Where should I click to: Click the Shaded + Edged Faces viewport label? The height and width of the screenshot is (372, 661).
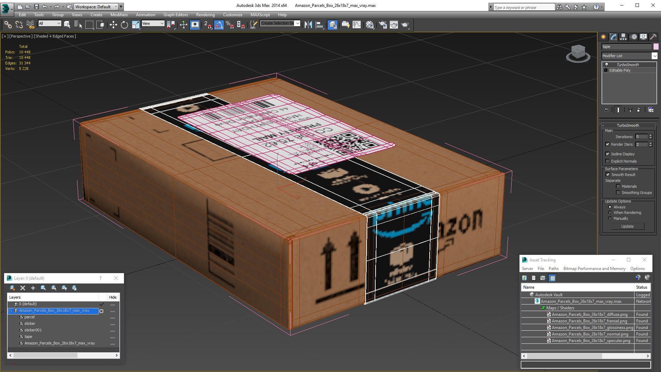[x=54, y=36]
